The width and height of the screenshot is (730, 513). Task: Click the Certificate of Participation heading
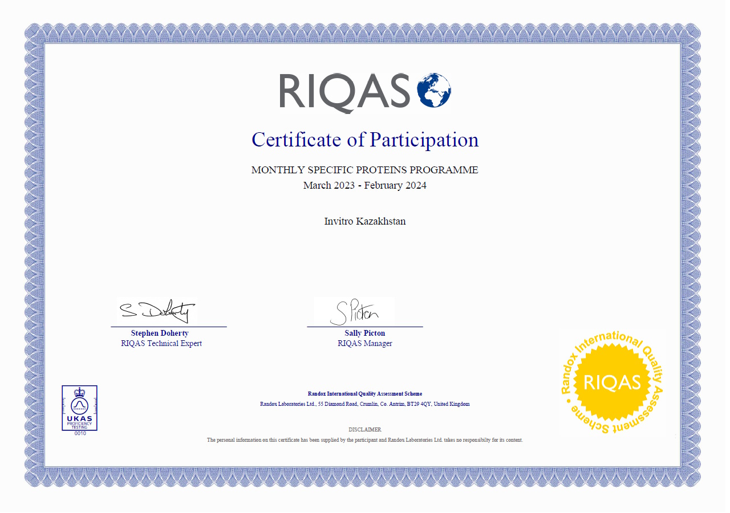(x=365, y=140)
